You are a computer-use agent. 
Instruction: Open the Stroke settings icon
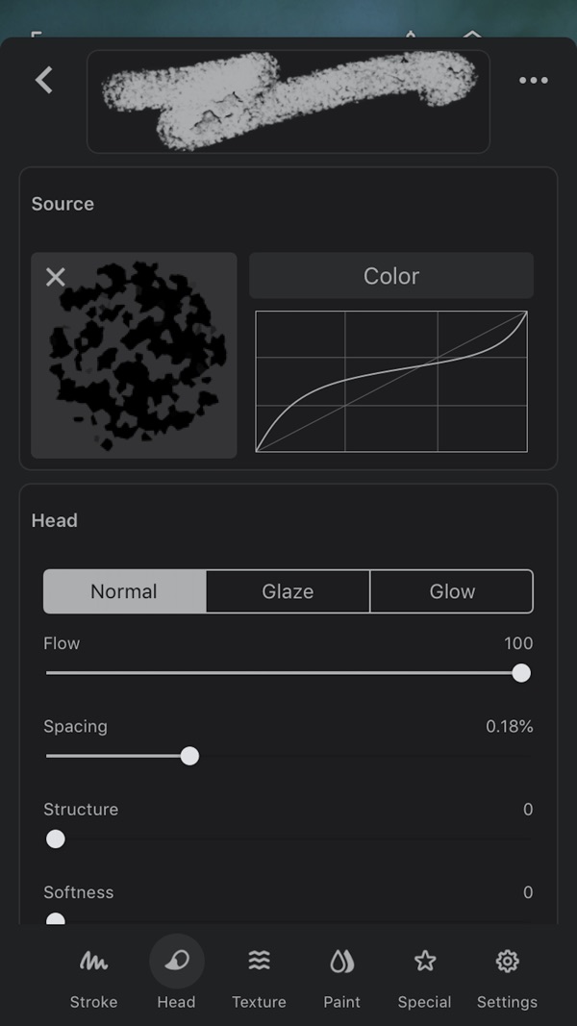click(93, 961)
